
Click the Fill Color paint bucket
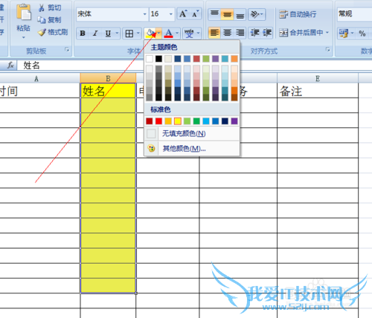tap(150, 34)
